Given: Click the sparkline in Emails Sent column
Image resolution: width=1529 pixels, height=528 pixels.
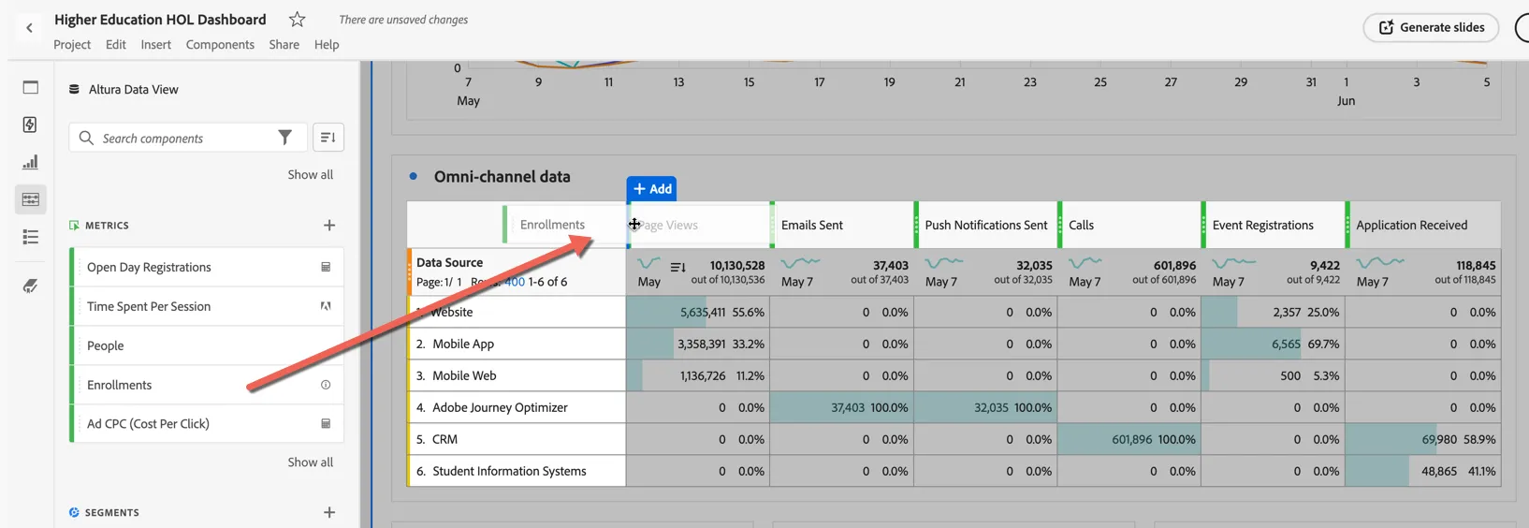Looking at the screenshot, I should pos(800,263).
